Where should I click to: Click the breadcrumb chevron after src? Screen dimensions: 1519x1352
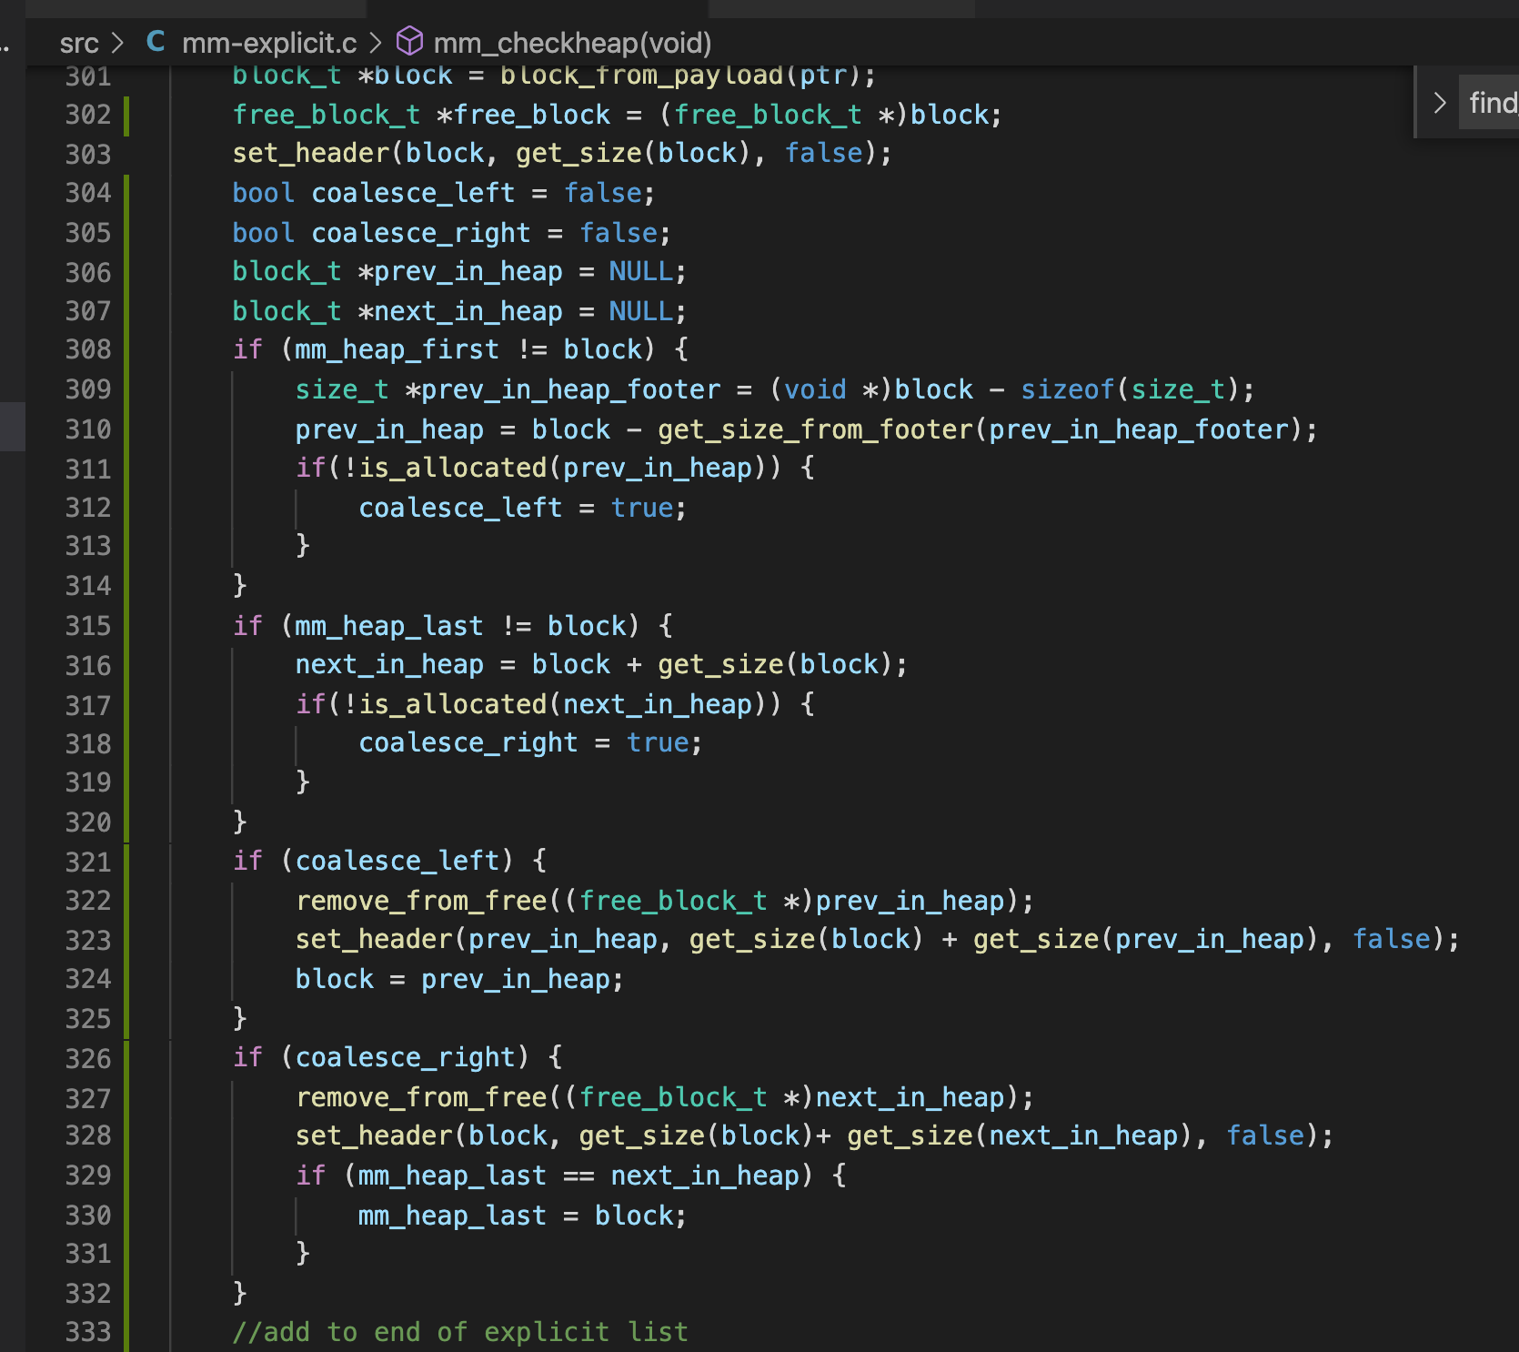117,43
